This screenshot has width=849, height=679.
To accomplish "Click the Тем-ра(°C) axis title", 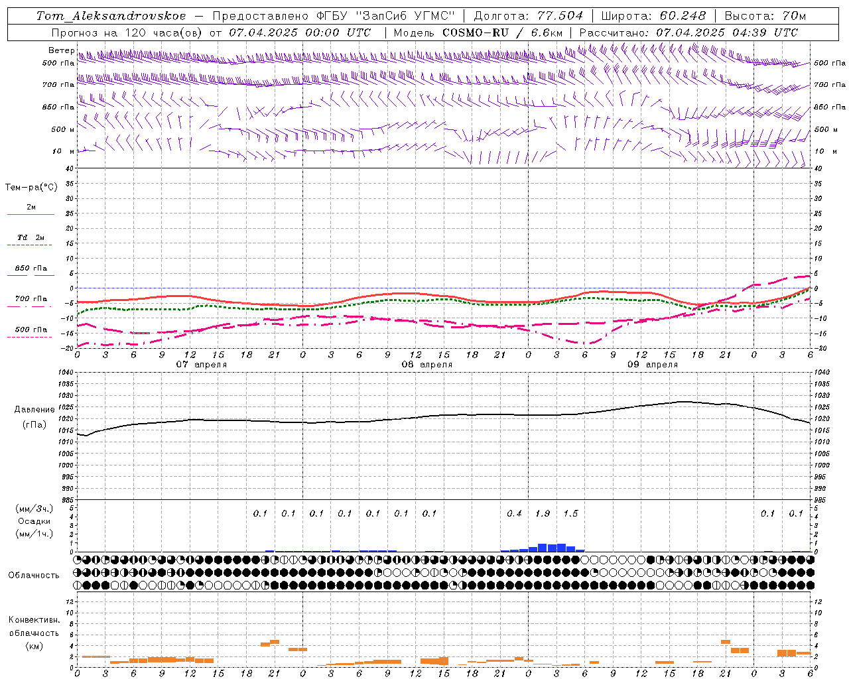I will (31, 188).
